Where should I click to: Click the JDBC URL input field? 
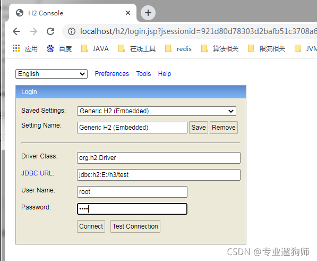pyautogui.click(x=159, y=175)
